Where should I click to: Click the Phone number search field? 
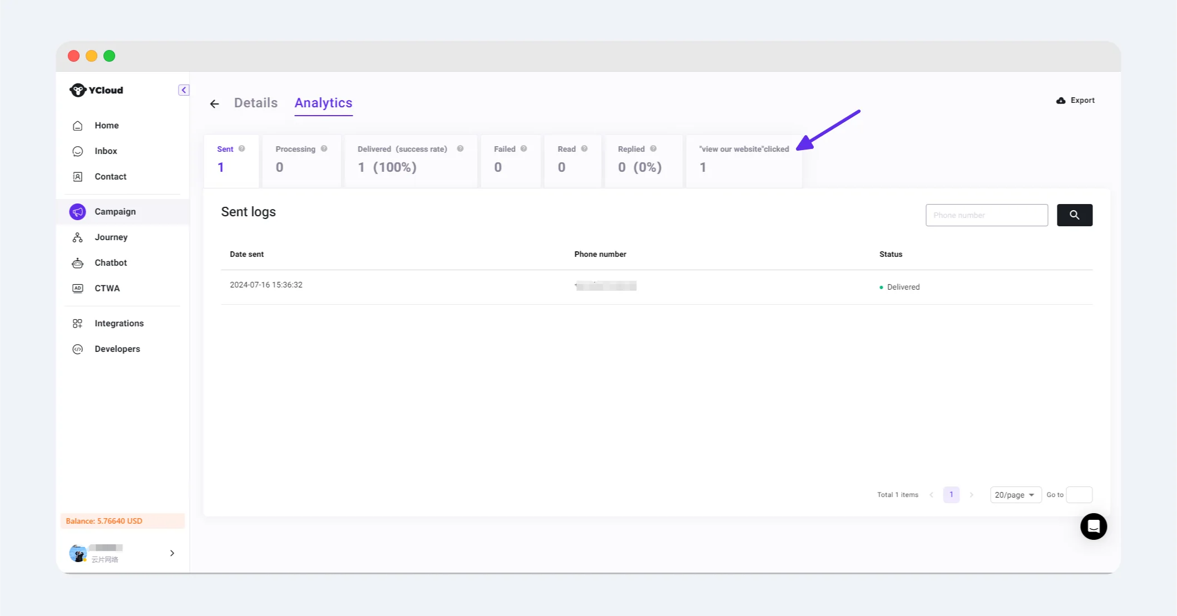[x=986, y=215]
